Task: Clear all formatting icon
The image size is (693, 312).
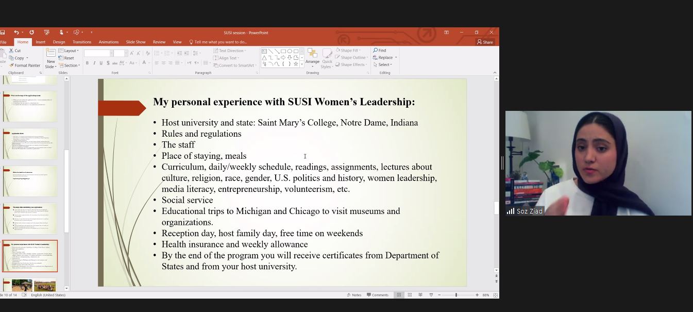Action: pyautogui.click(x=148, y=53)
